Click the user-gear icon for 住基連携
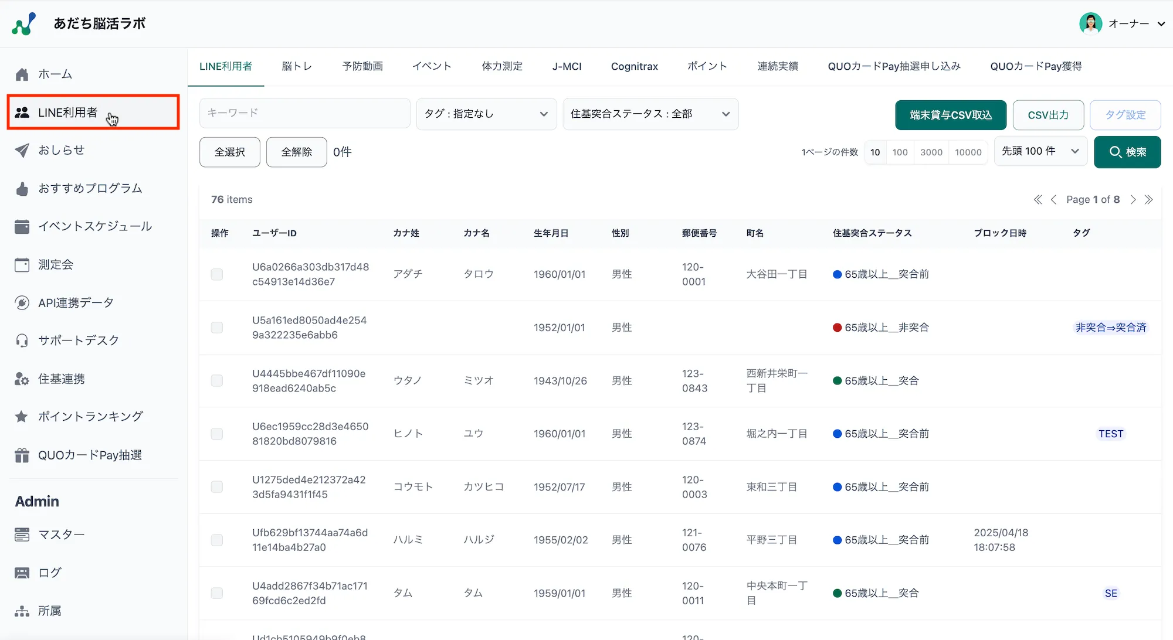The image size is (1173, 640). 22,379
